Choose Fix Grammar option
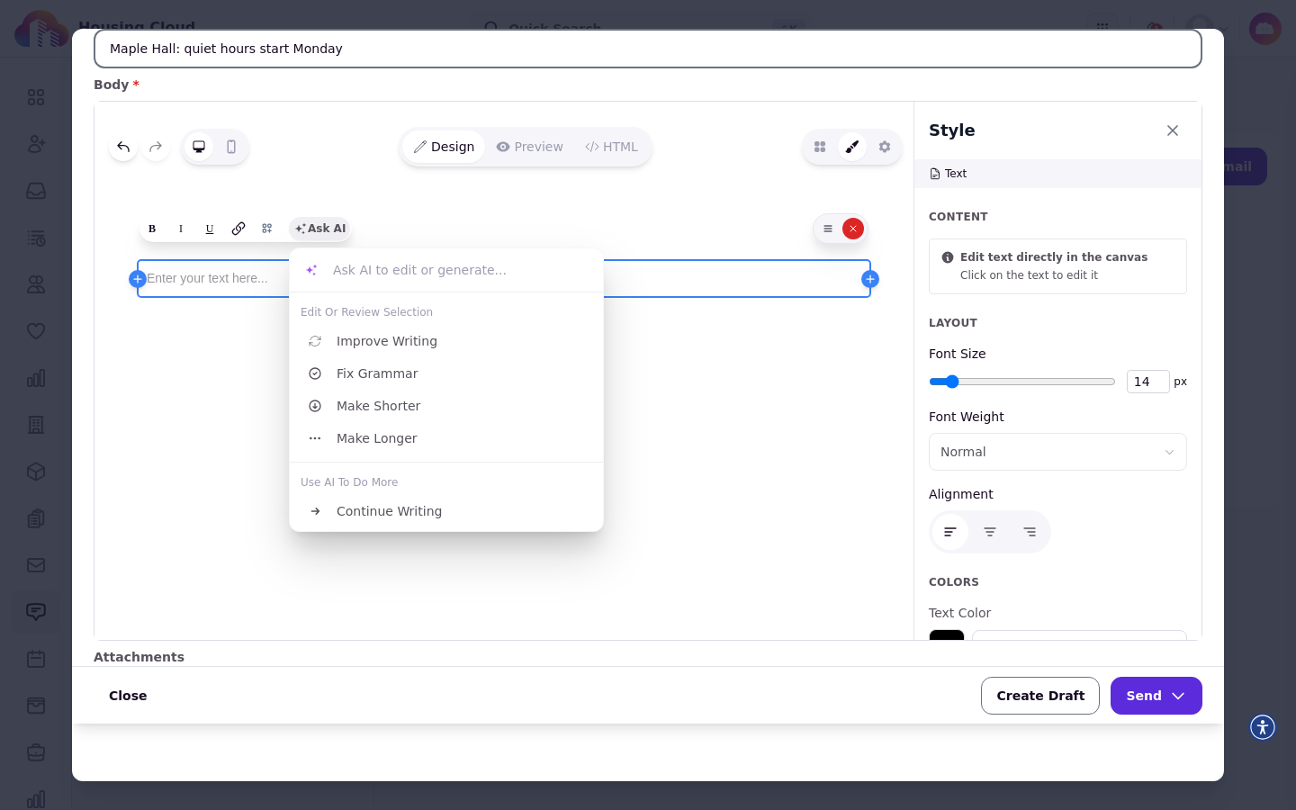Screen dimensions: 1296x810 [446, 373]
